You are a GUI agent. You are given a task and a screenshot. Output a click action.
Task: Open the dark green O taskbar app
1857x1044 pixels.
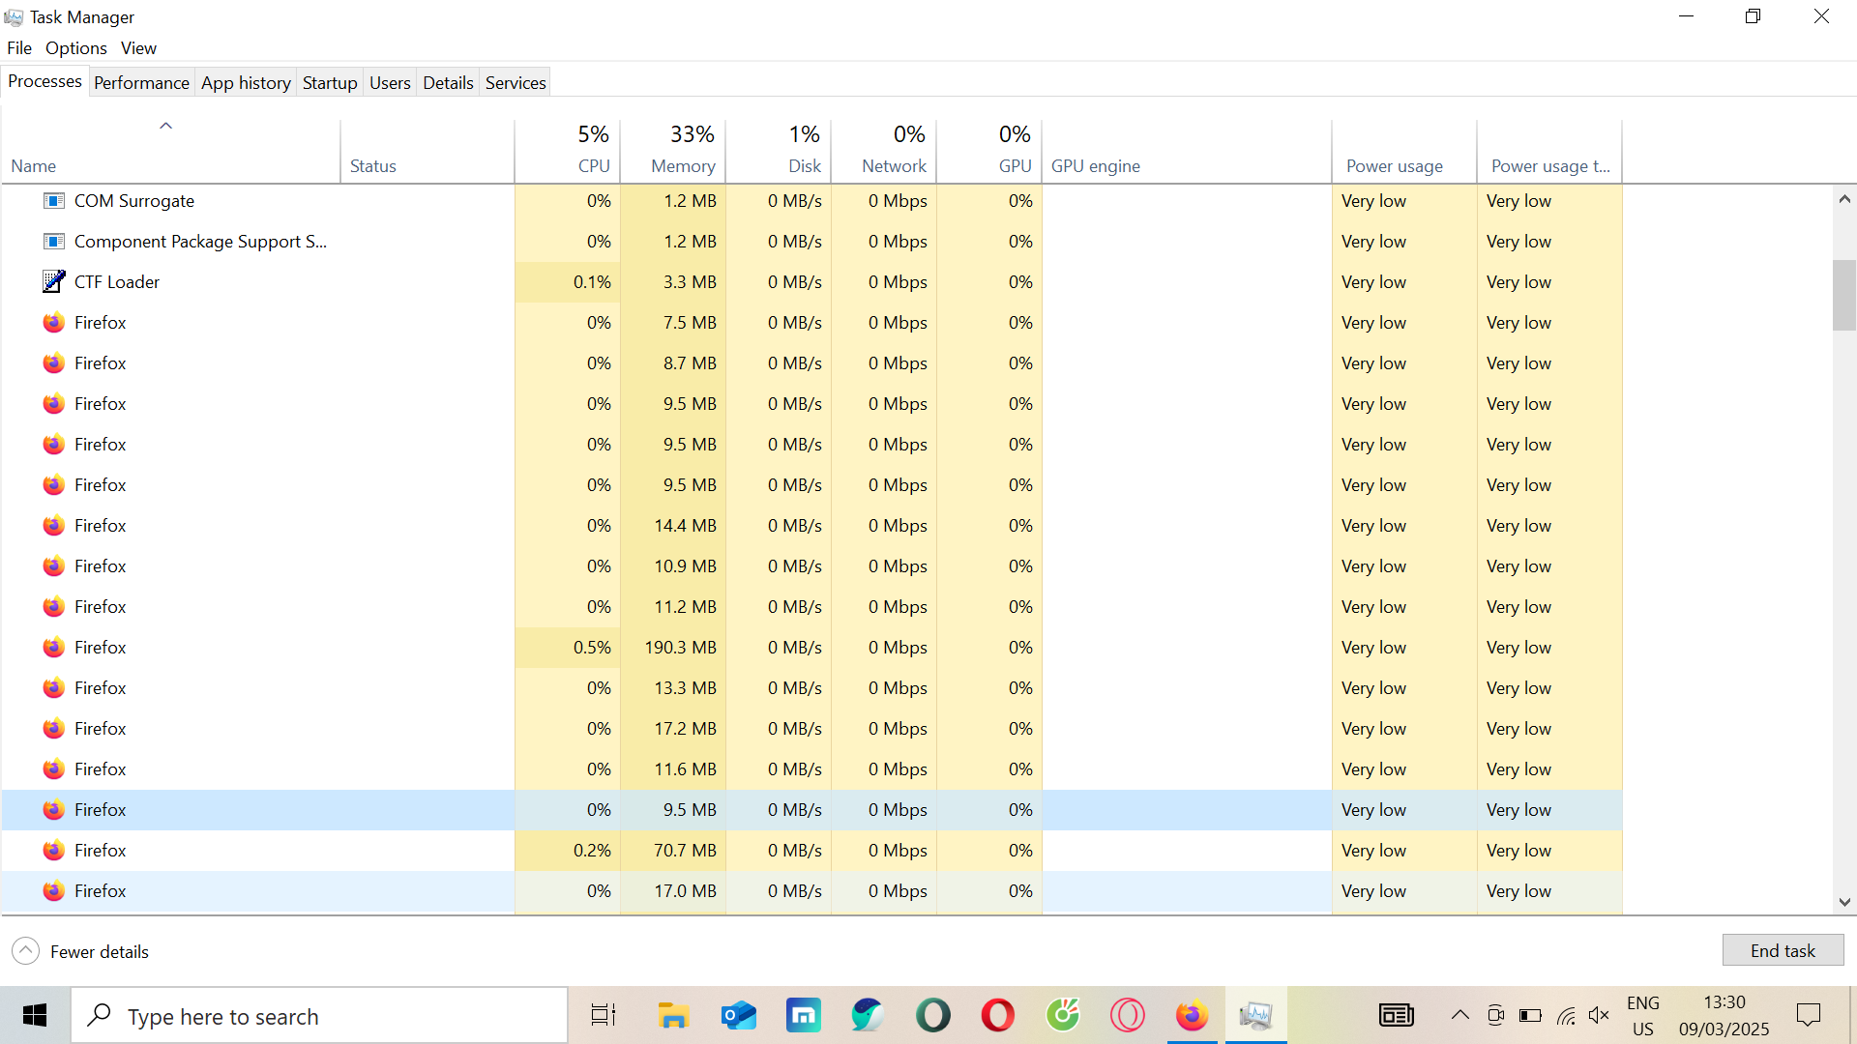pos(933,1015)
